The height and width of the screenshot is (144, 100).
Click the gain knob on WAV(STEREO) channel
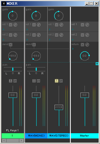tap(59, 16)
